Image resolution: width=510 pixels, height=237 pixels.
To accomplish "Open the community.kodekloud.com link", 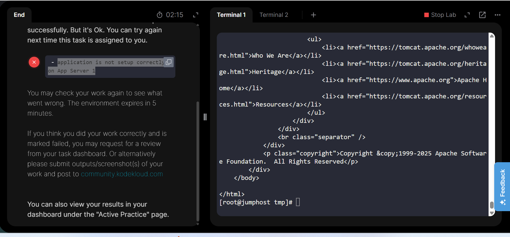I will 122,174.
